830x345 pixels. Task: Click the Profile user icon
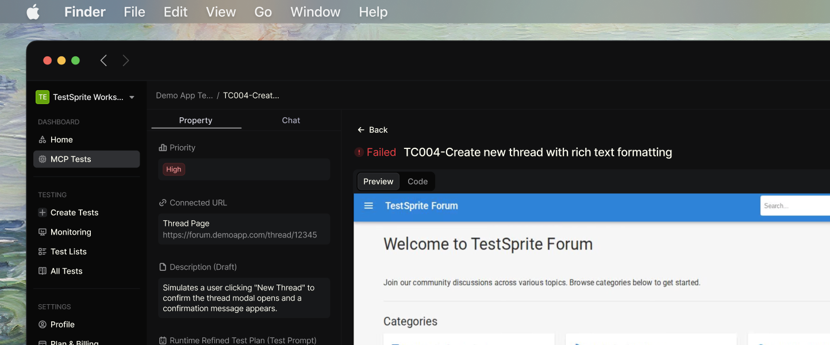43,324
